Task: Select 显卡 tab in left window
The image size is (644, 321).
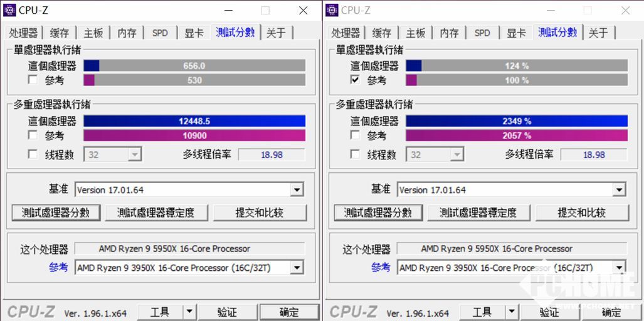Action: click(x=193, y=33)
